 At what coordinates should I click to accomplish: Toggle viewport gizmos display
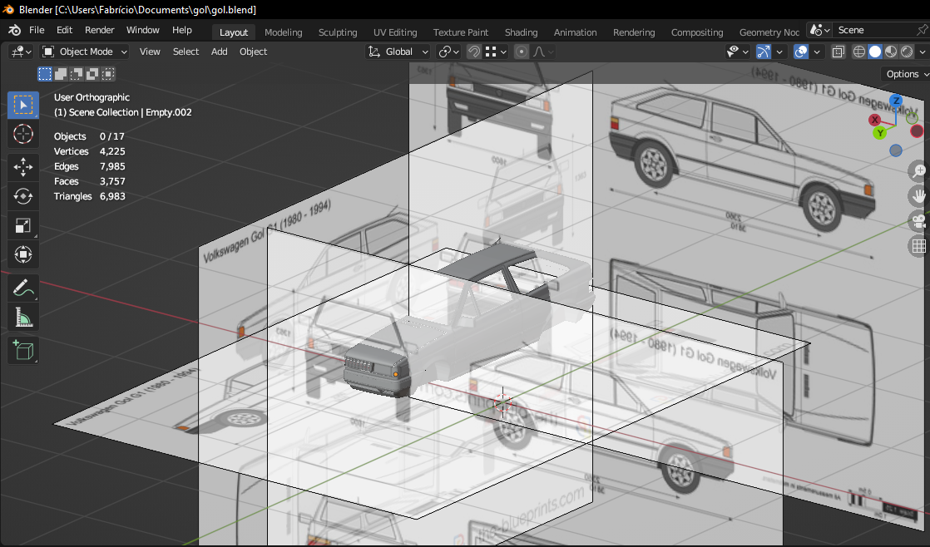coord(764,52)
